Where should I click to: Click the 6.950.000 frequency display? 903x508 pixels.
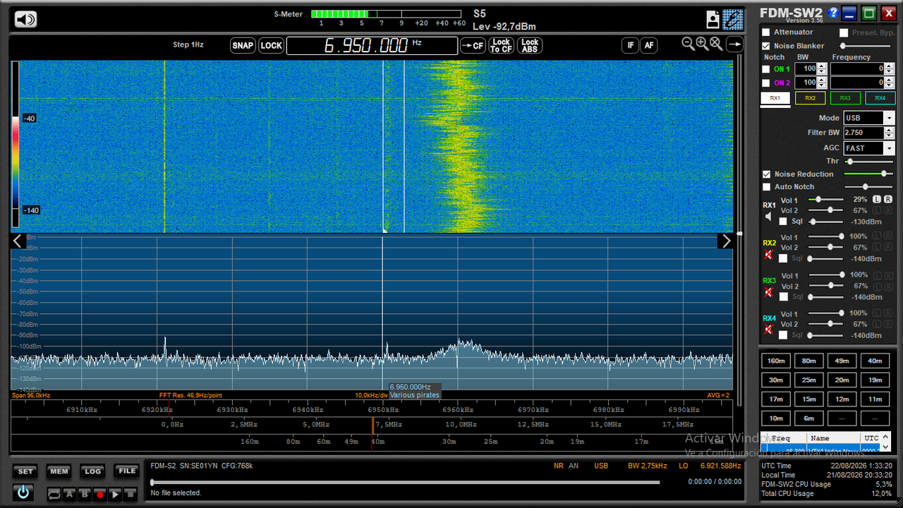point(372,46)
